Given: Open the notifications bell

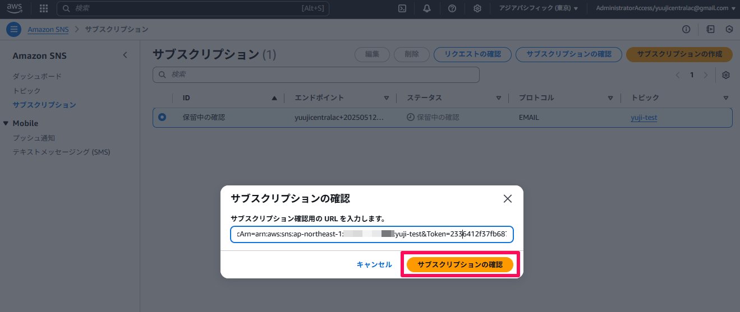Looking at the screenshot, I should (x=427, y=8).
